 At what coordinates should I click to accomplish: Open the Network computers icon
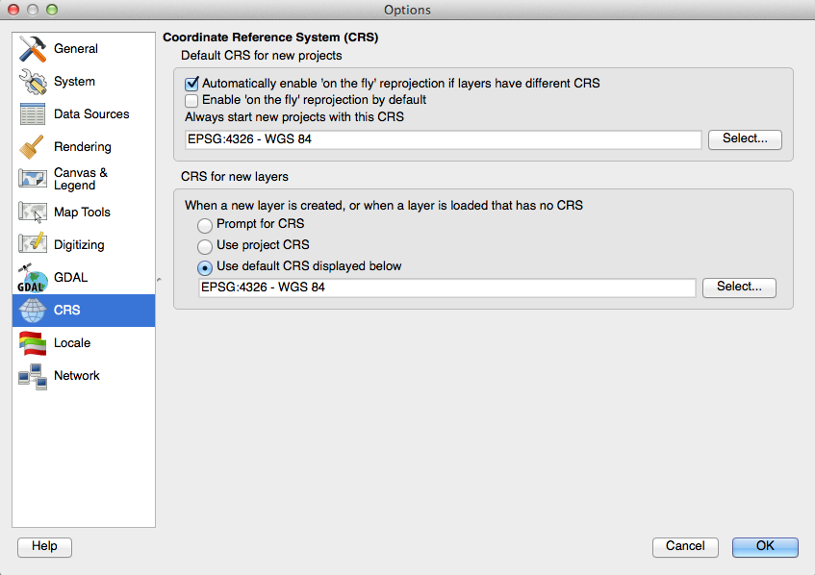click(33, 376)
